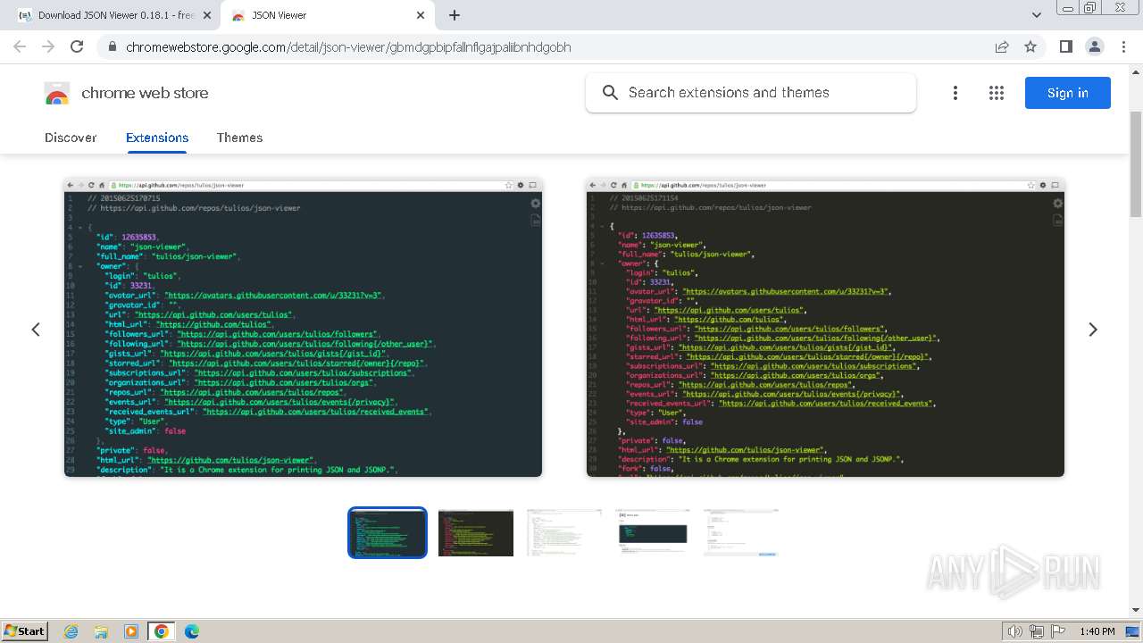Click the action center flag icon

pos(1058,631)
